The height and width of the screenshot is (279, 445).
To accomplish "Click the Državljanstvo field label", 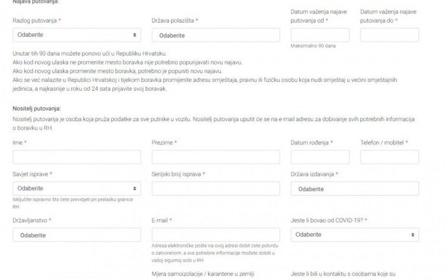I will click(31, 220).
